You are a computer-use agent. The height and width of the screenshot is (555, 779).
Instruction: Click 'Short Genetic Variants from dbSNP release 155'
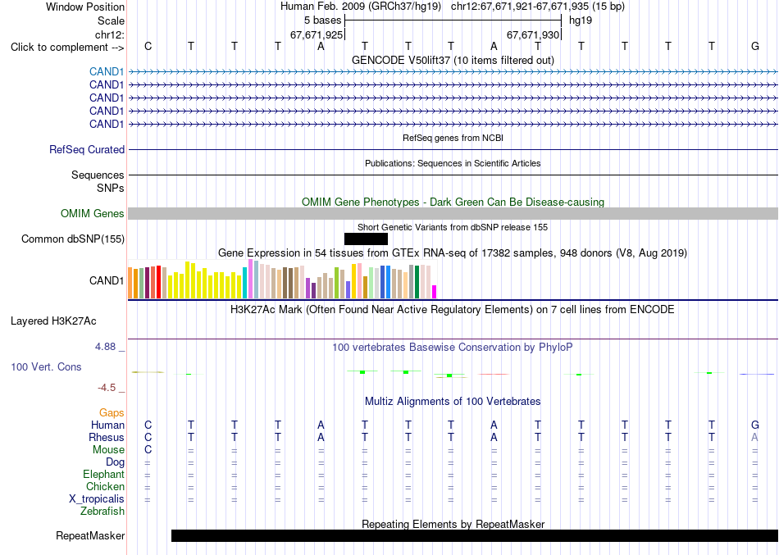point(453,227)
